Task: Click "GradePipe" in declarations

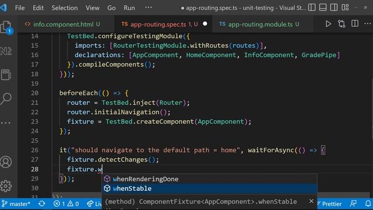Action: (319, 55)
